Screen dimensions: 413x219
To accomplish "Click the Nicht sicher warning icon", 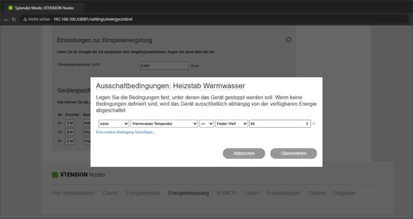I will pos(25,19).
